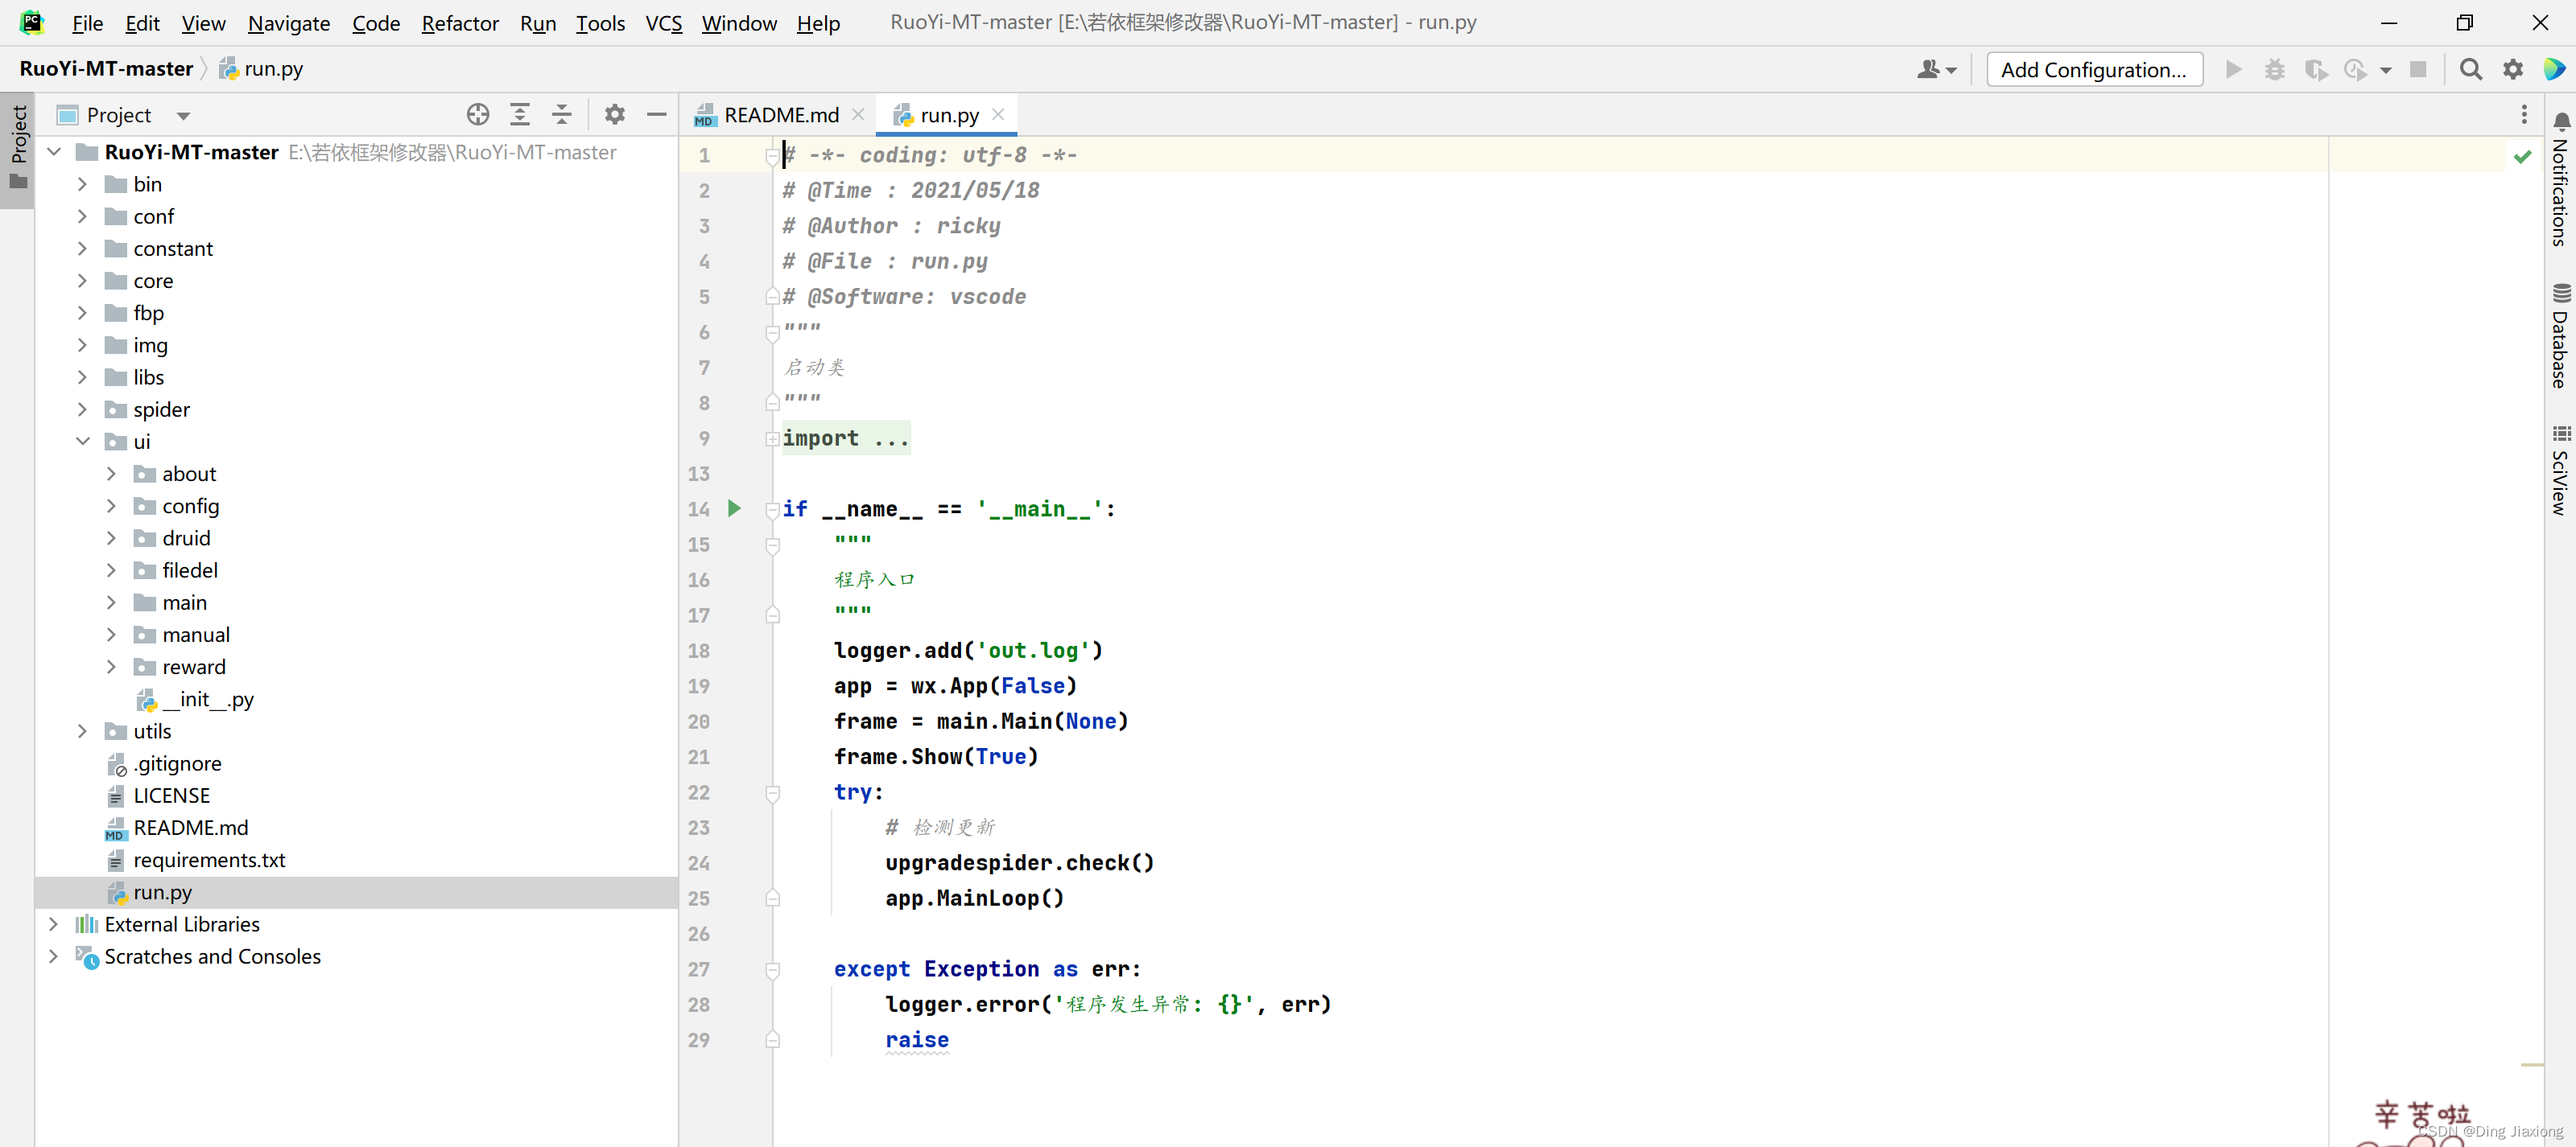The image size is (2576, 1147).
Task: Open Notifications side panel
Action: (2560, 179)
